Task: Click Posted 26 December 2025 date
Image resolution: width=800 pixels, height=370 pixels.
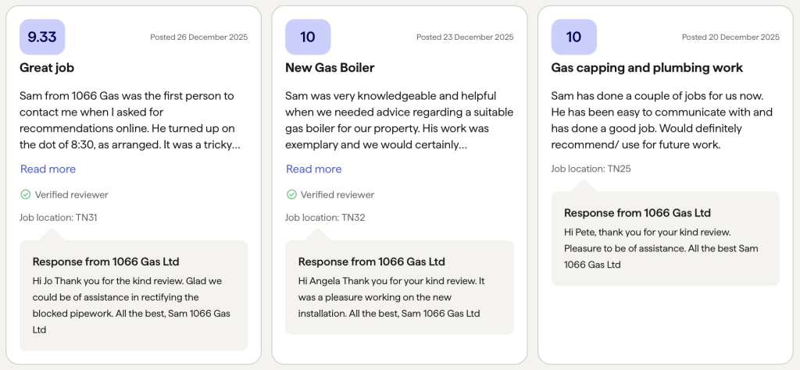Action: tap(199, 37)
